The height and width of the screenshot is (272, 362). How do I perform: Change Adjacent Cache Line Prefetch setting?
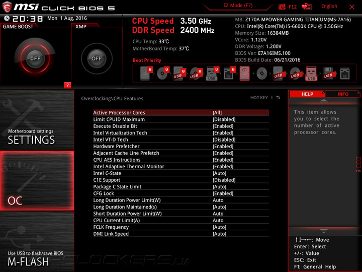pyautogui.click(x=181, y=153)
